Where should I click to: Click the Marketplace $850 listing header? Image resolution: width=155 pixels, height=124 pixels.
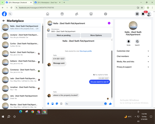(79, 30)
